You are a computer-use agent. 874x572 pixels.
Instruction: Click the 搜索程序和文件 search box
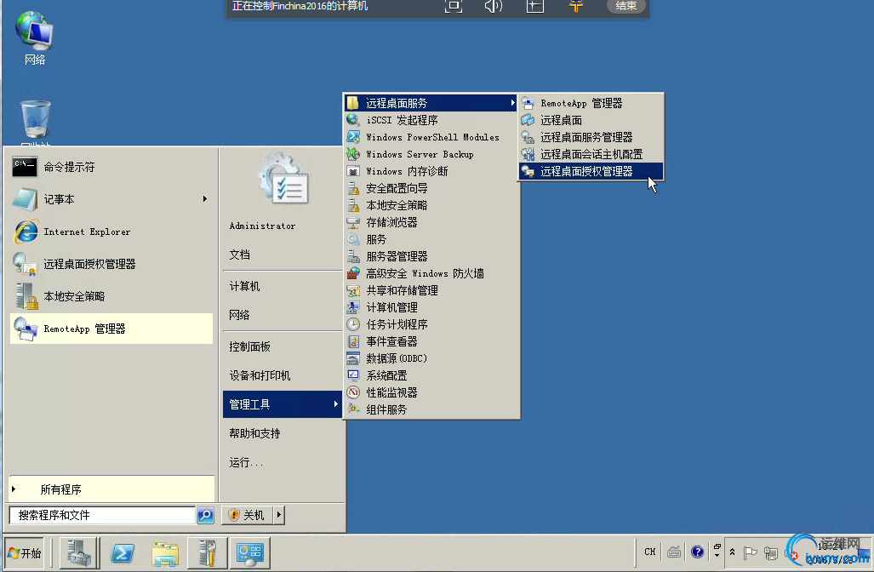point(102,515)
